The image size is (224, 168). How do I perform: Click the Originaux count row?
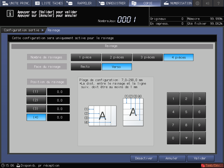(x=168, y=19)
